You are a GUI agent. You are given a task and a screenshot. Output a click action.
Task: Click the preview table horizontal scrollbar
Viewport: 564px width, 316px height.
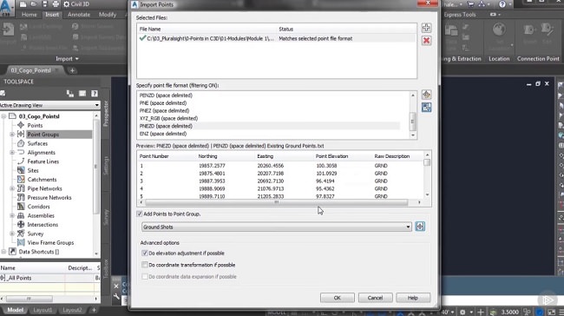276,202
